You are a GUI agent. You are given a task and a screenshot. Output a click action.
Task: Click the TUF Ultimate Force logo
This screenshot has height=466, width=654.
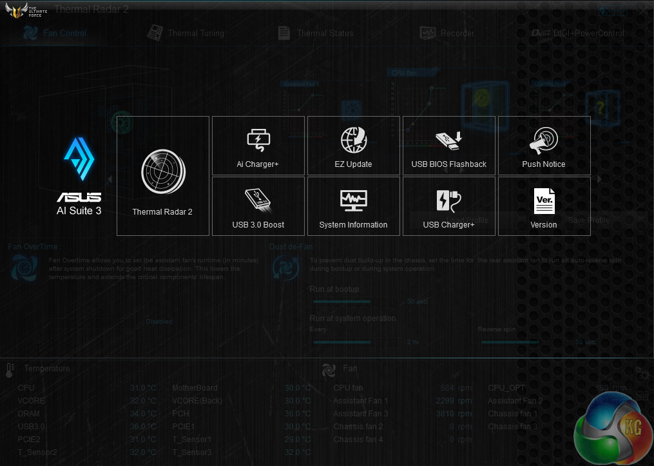tap(24, 10)
